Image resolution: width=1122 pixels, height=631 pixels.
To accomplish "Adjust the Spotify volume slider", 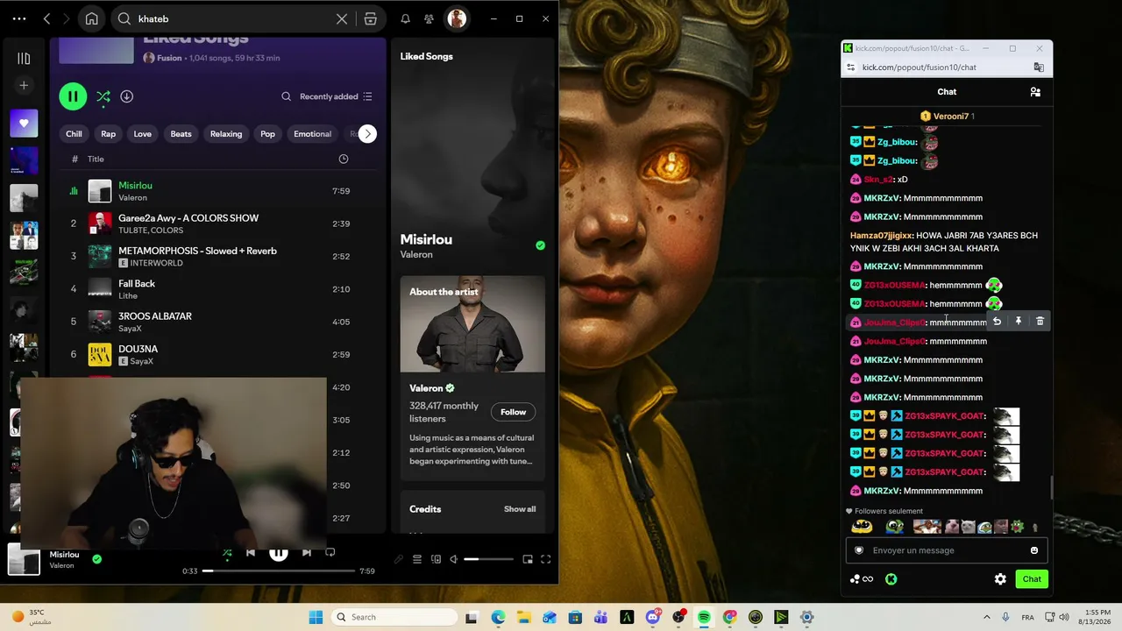I will tap(489, 559).
